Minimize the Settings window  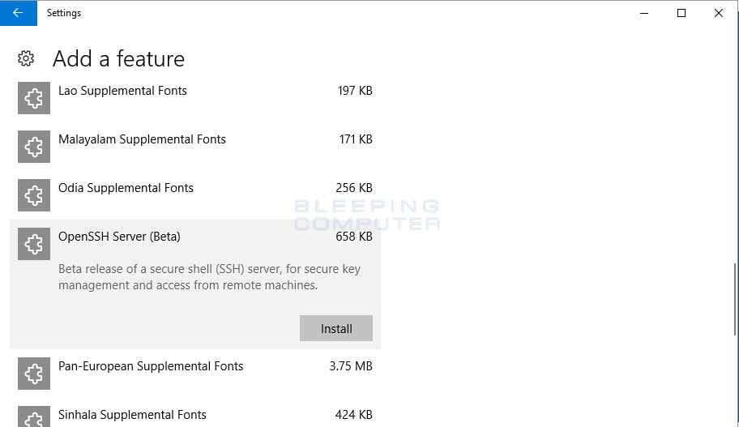pyautogui.click(x=644, y=13)
